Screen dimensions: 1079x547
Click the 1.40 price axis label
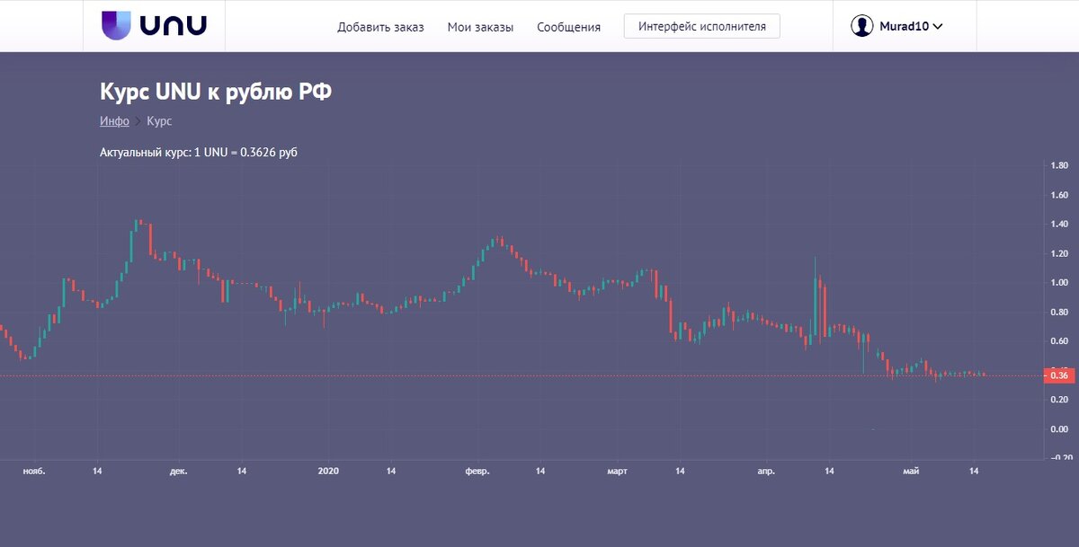click(1059, 225)
